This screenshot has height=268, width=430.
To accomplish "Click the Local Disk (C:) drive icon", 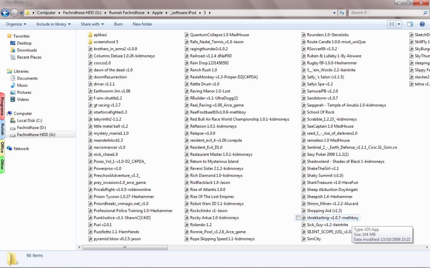I will click(13, 120).
